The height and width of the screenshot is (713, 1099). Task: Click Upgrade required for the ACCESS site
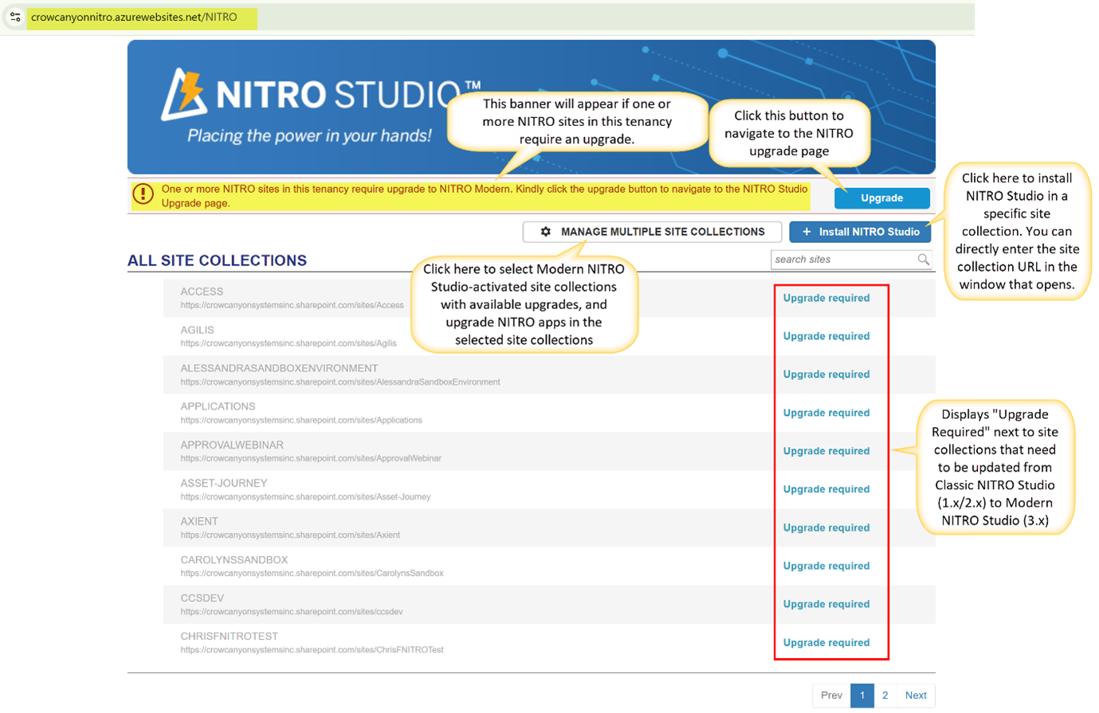coord(826,297)
